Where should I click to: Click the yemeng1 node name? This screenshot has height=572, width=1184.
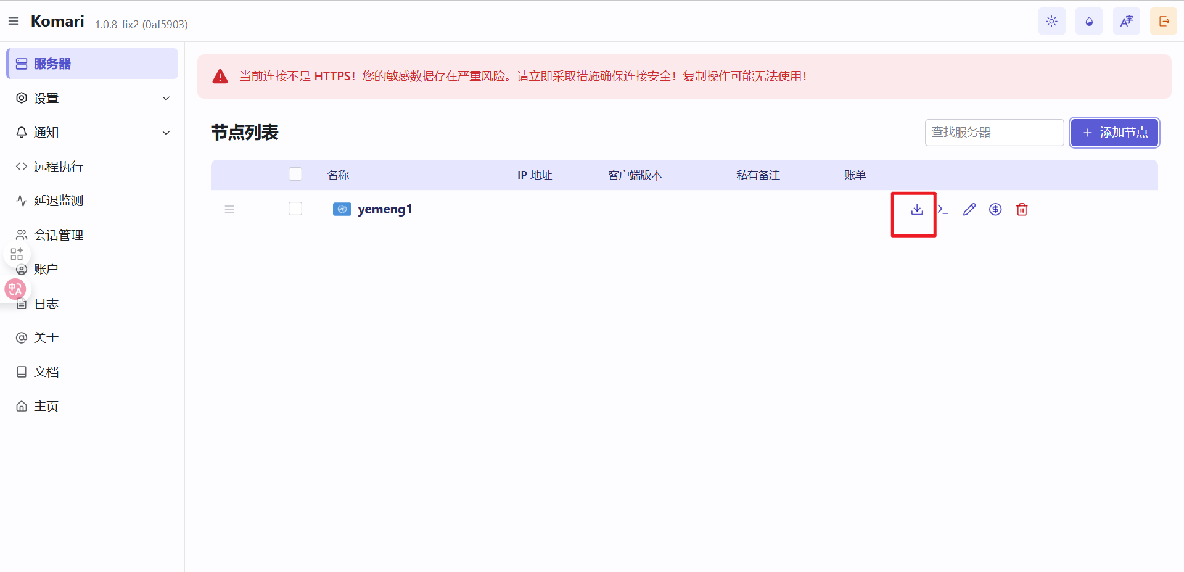385,210
